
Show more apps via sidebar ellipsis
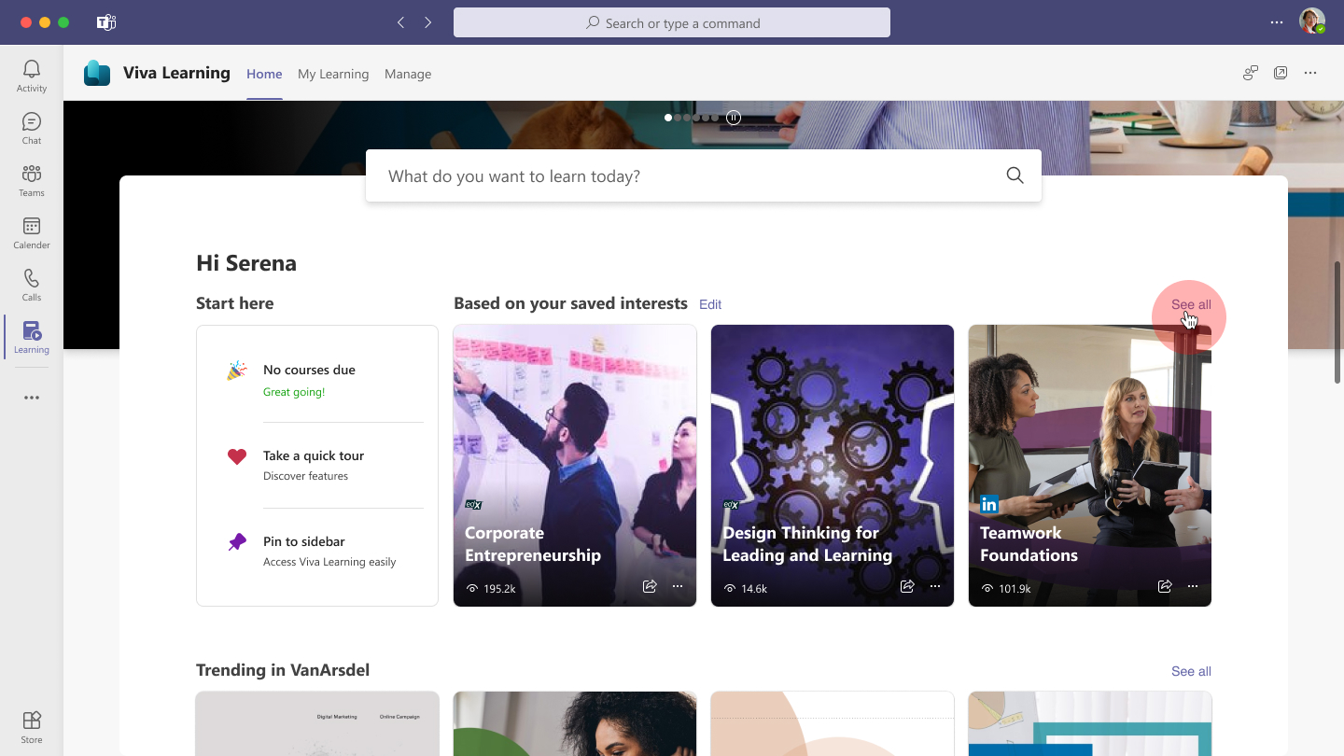pos(32,398)
